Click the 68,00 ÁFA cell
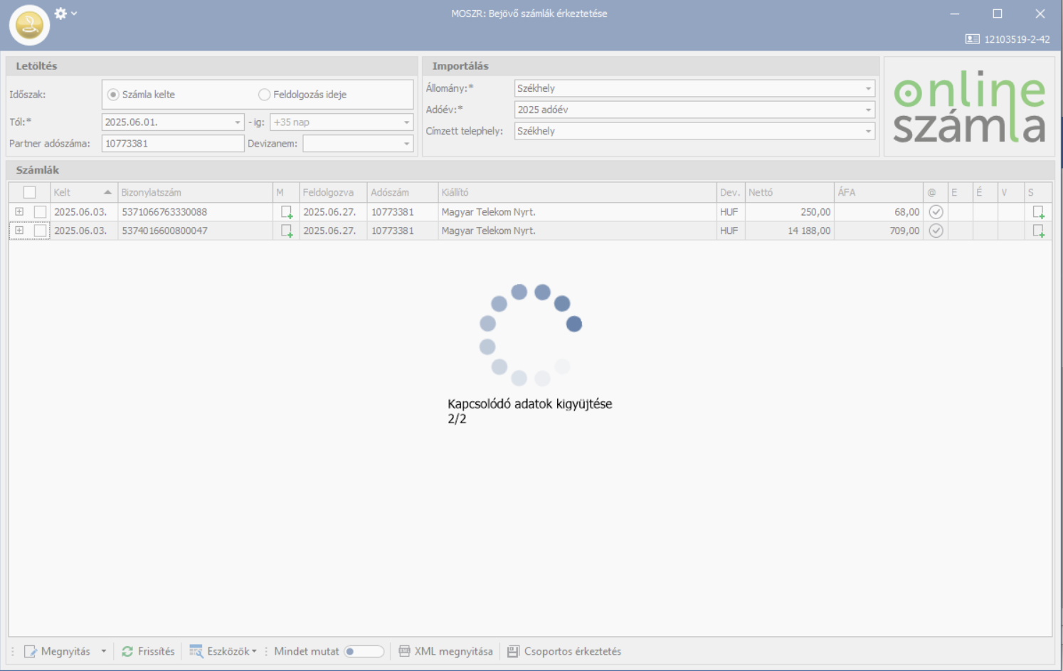This screenshot has height=671, width=1063. coord(878,212)
